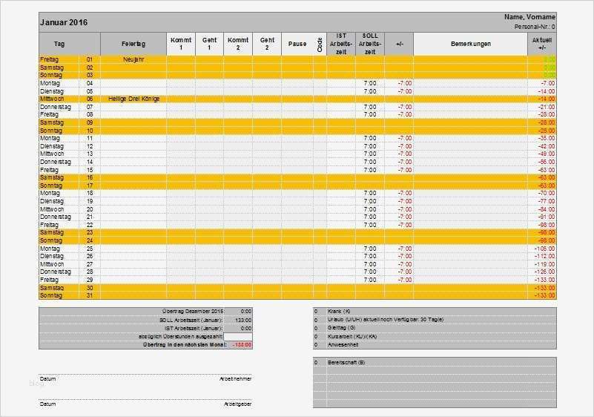Click Kommt 1 cell for Montag 04
This screenshot has height=417, width=594.
(x=181, y=83)
